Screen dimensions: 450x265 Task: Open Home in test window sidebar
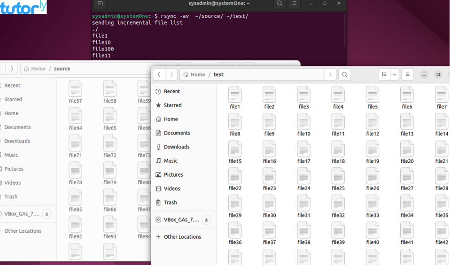[x=184, y=119]
